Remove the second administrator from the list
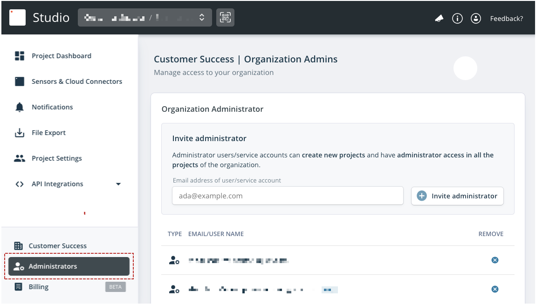The height and width of the screenshot is (305, 536). coord(495,289)
